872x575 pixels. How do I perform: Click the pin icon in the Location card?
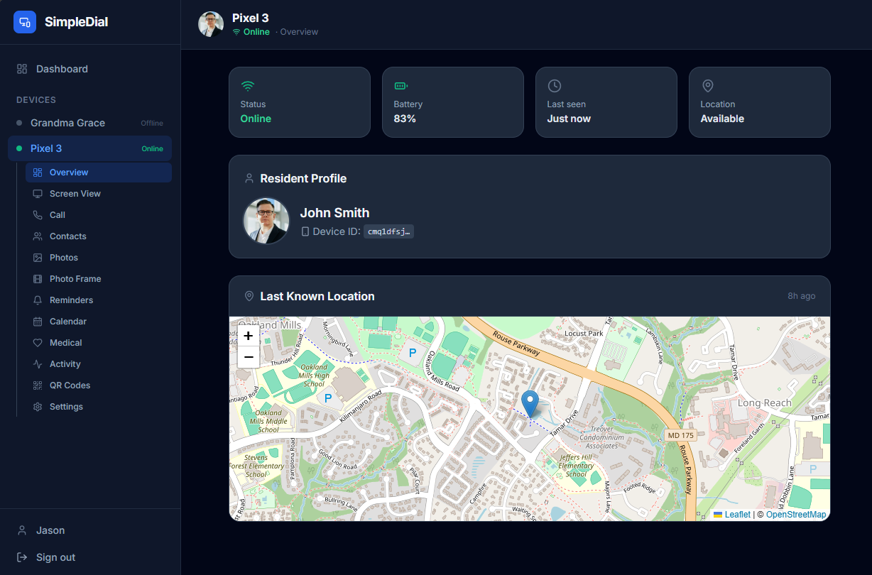click(708, 86)
